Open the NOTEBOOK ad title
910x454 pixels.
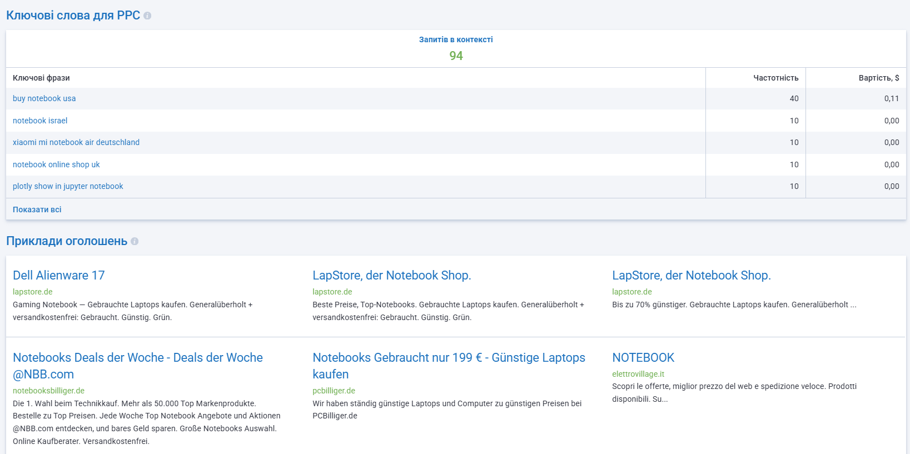click(x=643, y=357)
